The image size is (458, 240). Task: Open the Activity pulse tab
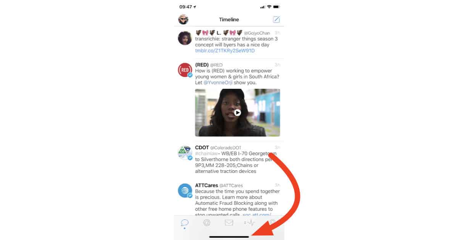coord(250,223)
